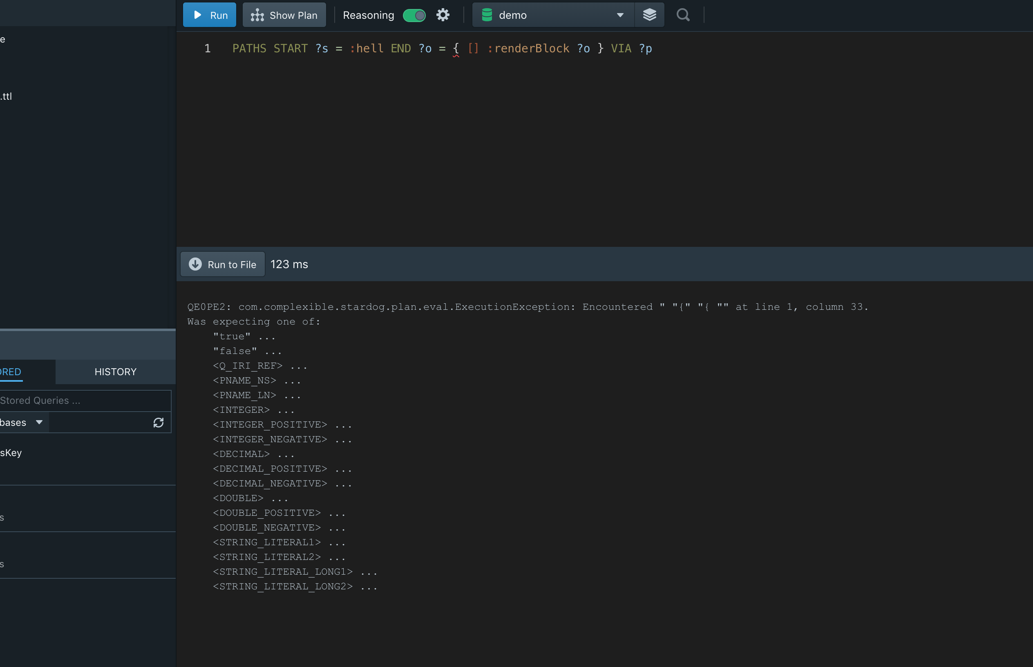Expand the databases filter dropdown arrow
The image size is (1033, 667).
39,422
